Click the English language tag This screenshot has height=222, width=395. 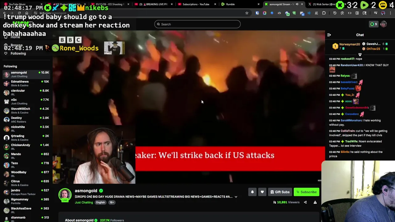click(x=100, y=202)
